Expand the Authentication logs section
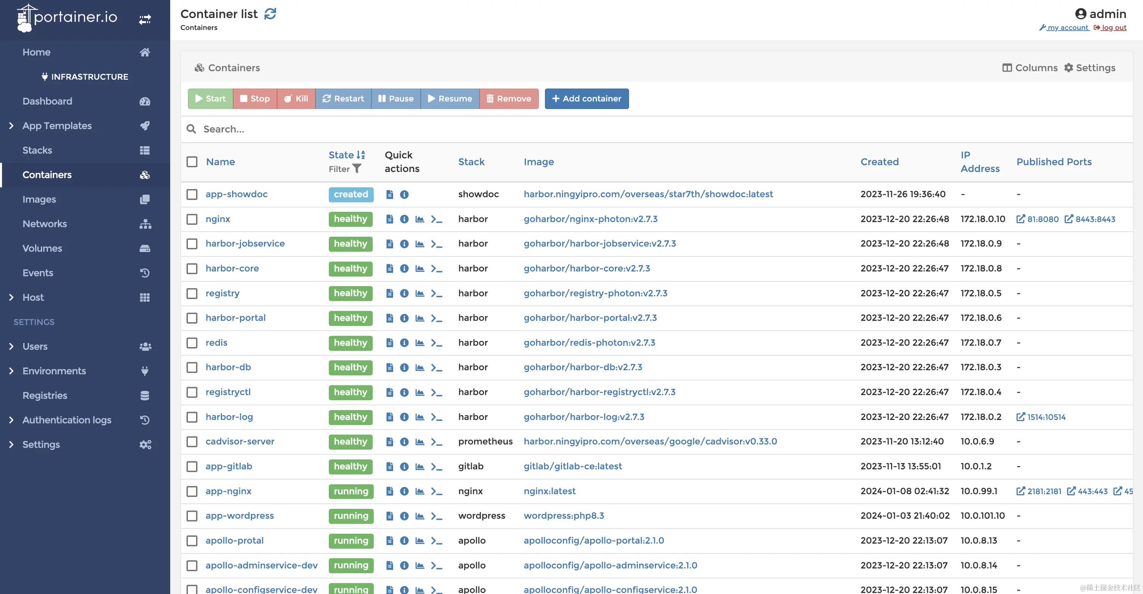 (x=12, y=420)
